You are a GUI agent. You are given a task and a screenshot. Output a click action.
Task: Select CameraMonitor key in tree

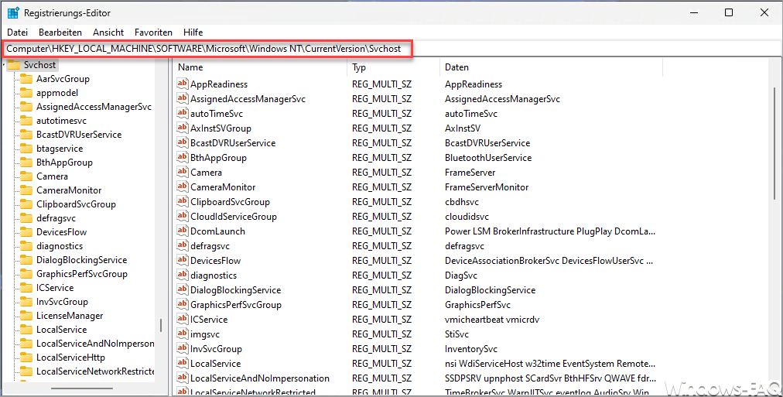pyautogui.click(x=69, y=190)
